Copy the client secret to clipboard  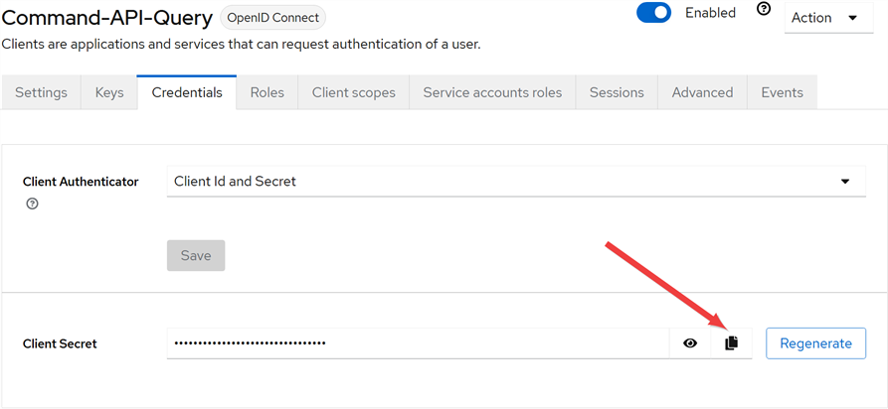click(732, 343)
